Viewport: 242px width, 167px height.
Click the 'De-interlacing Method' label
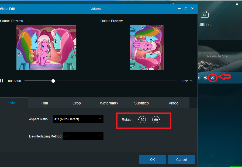pos(45,136)
